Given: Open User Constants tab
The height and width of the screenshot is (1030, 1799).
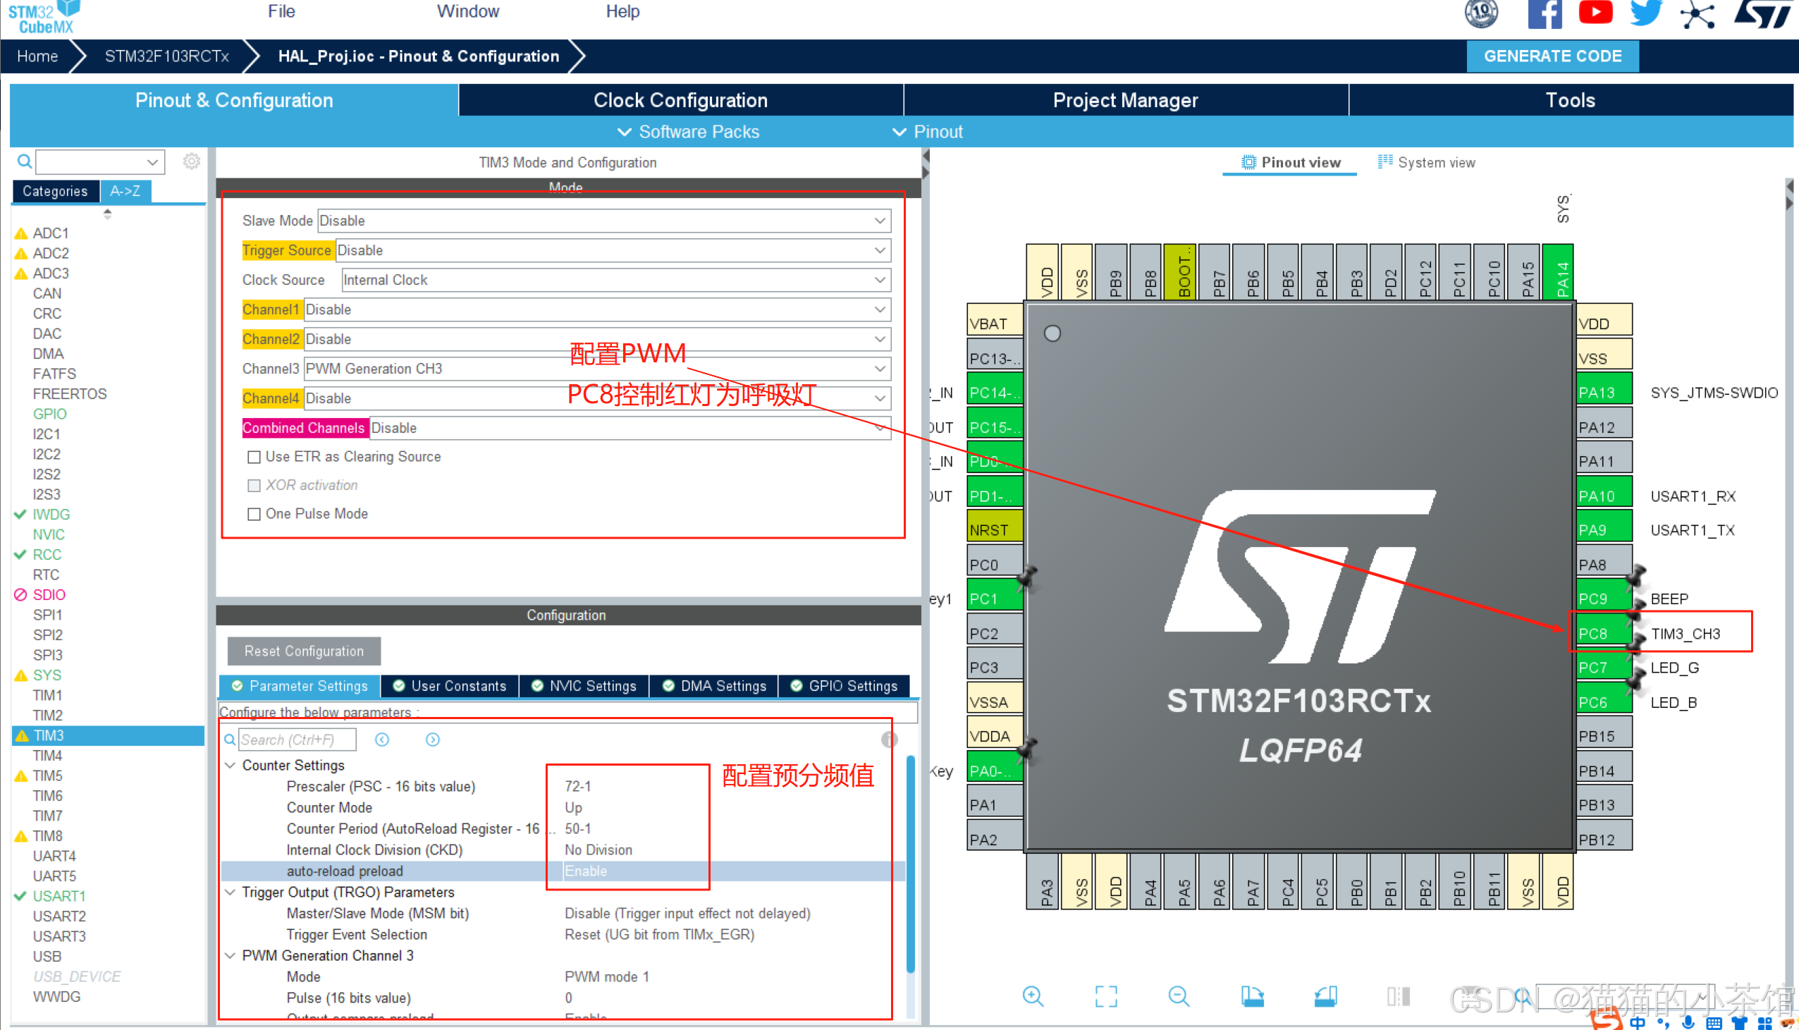Looking at the screenshot, I should (x=450, y=686).
